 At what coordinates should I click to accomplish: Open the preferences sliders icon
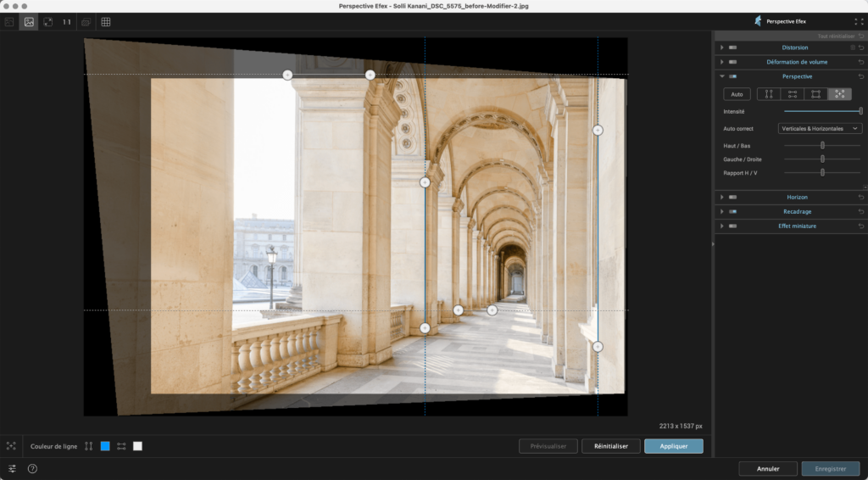(12, 469)
